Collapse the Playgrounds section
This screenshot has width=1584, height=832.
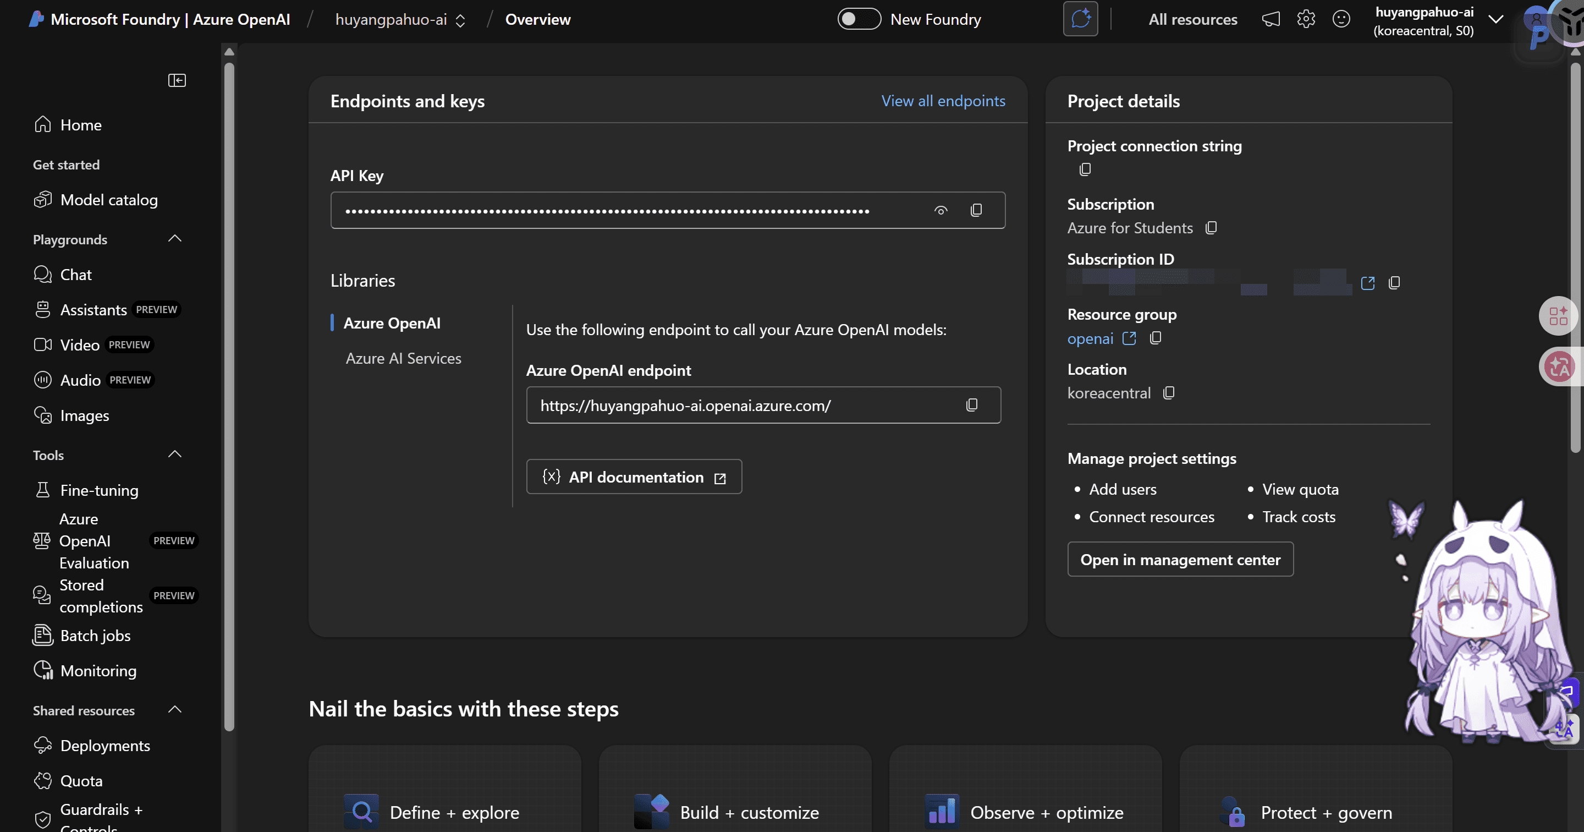click(175, 239)
